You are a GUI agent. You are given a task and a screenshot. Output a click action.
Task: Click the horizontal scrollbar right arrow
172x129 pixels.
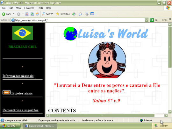click(166, 115)
